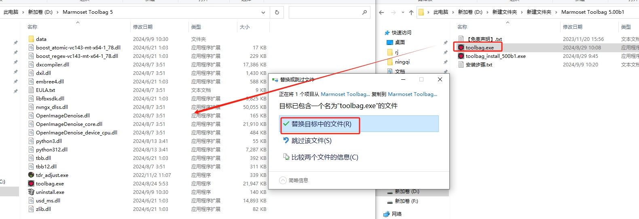Select tbb.dll file
Viewport: 639px width, 219px height.
tap(43, 158)
